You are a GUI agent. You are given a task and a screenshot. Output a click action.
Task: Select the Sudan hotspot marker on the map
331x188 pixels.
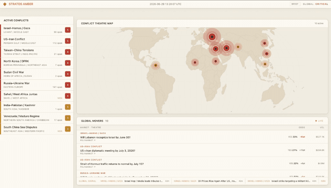click(216, 61)
